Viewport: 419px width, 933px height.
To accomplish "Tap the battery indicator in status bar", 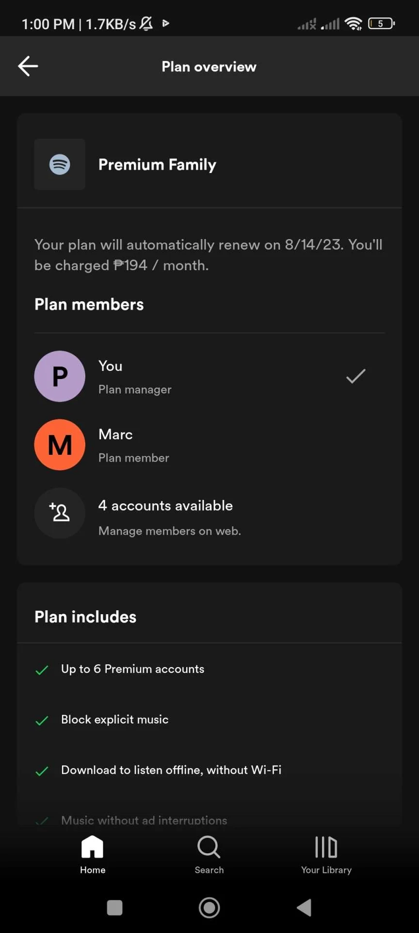I will (x=382, y=23).
